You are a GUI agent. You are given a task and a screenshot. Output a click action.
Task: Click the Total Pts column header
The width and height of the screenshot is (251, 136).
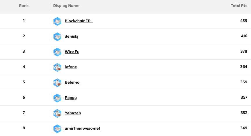[239, 5]
